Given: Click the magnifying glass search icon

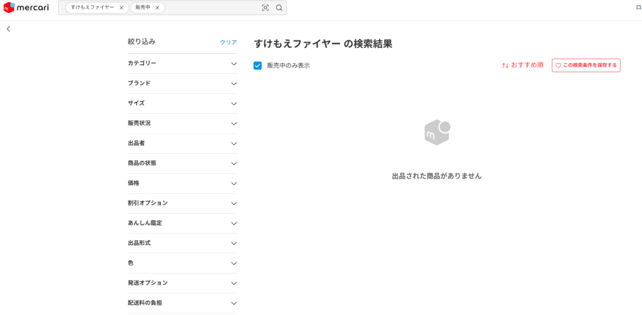Looking at the screenshot, I should (279, 8).
